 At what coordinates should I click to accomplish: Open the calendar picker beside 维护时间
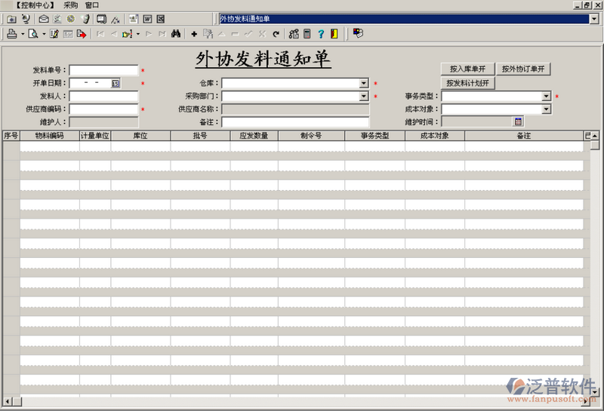click(x=519, y=121)
